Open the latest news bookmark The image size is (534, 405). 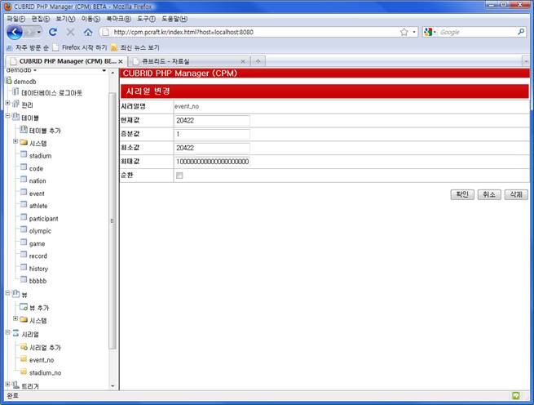135,47
